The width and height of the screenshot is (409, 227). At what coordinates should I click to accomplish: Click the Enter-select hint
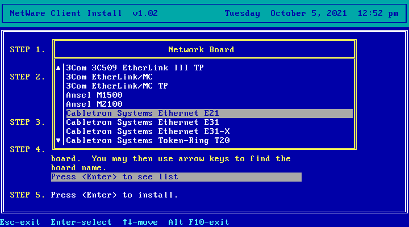(81, 222)
